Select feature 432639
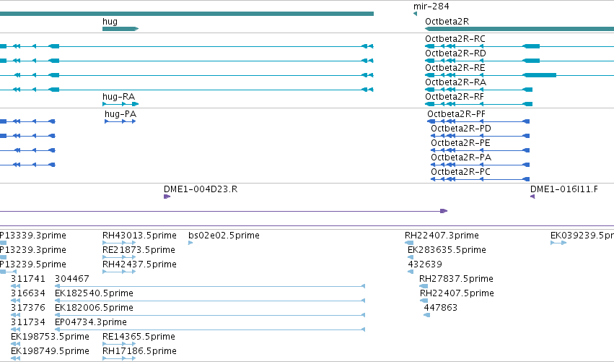The image size is (614, 362). (x=425, y=264)
